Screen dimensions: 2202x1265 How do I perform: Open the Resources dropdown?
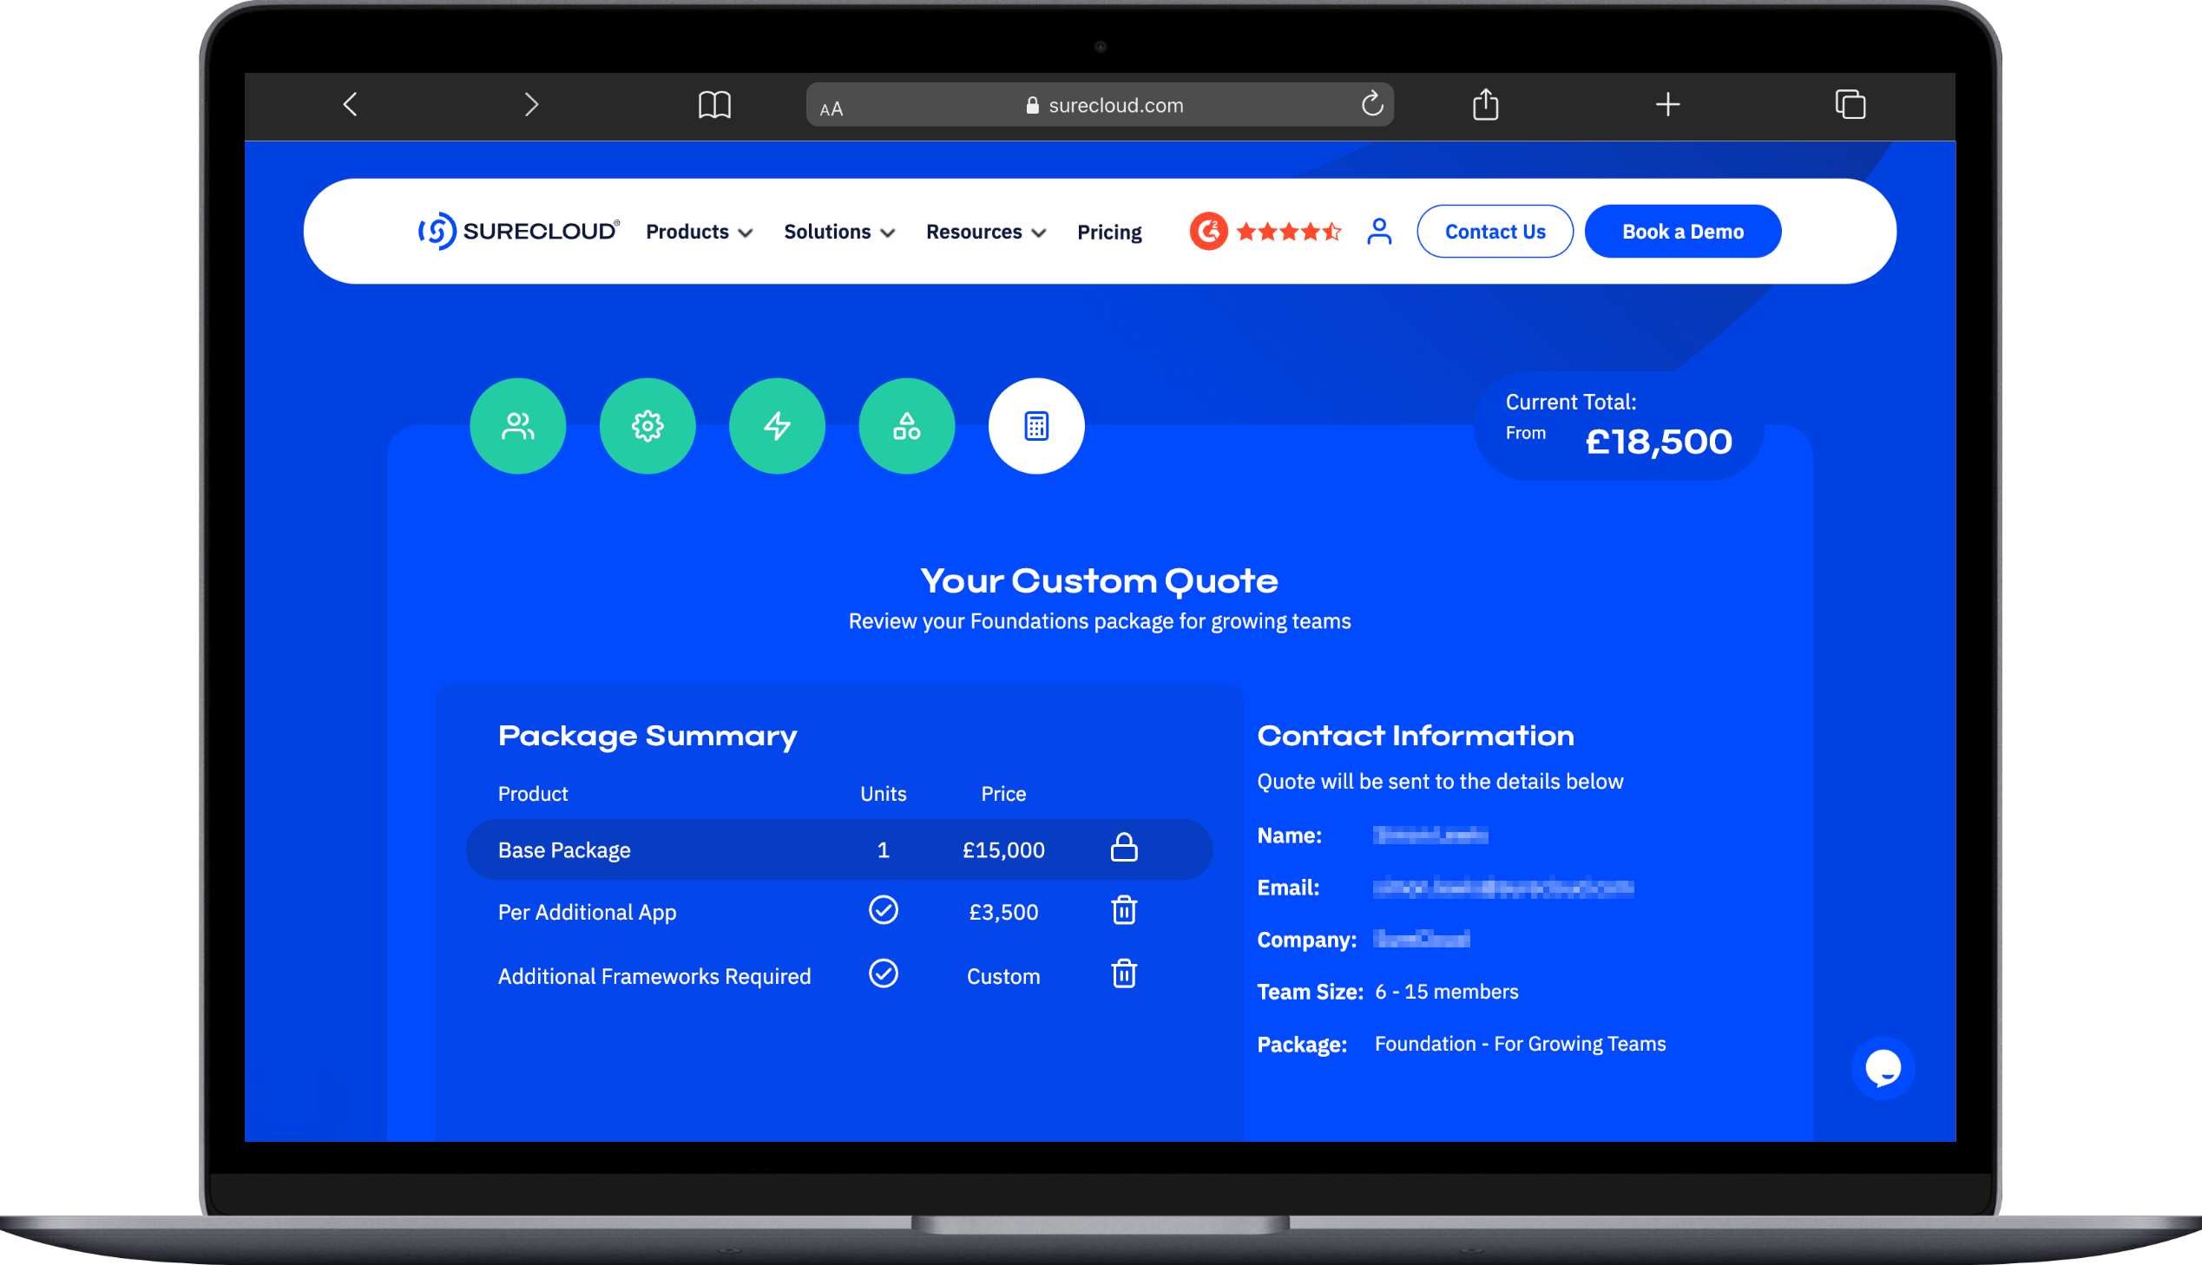coord(984,231)
